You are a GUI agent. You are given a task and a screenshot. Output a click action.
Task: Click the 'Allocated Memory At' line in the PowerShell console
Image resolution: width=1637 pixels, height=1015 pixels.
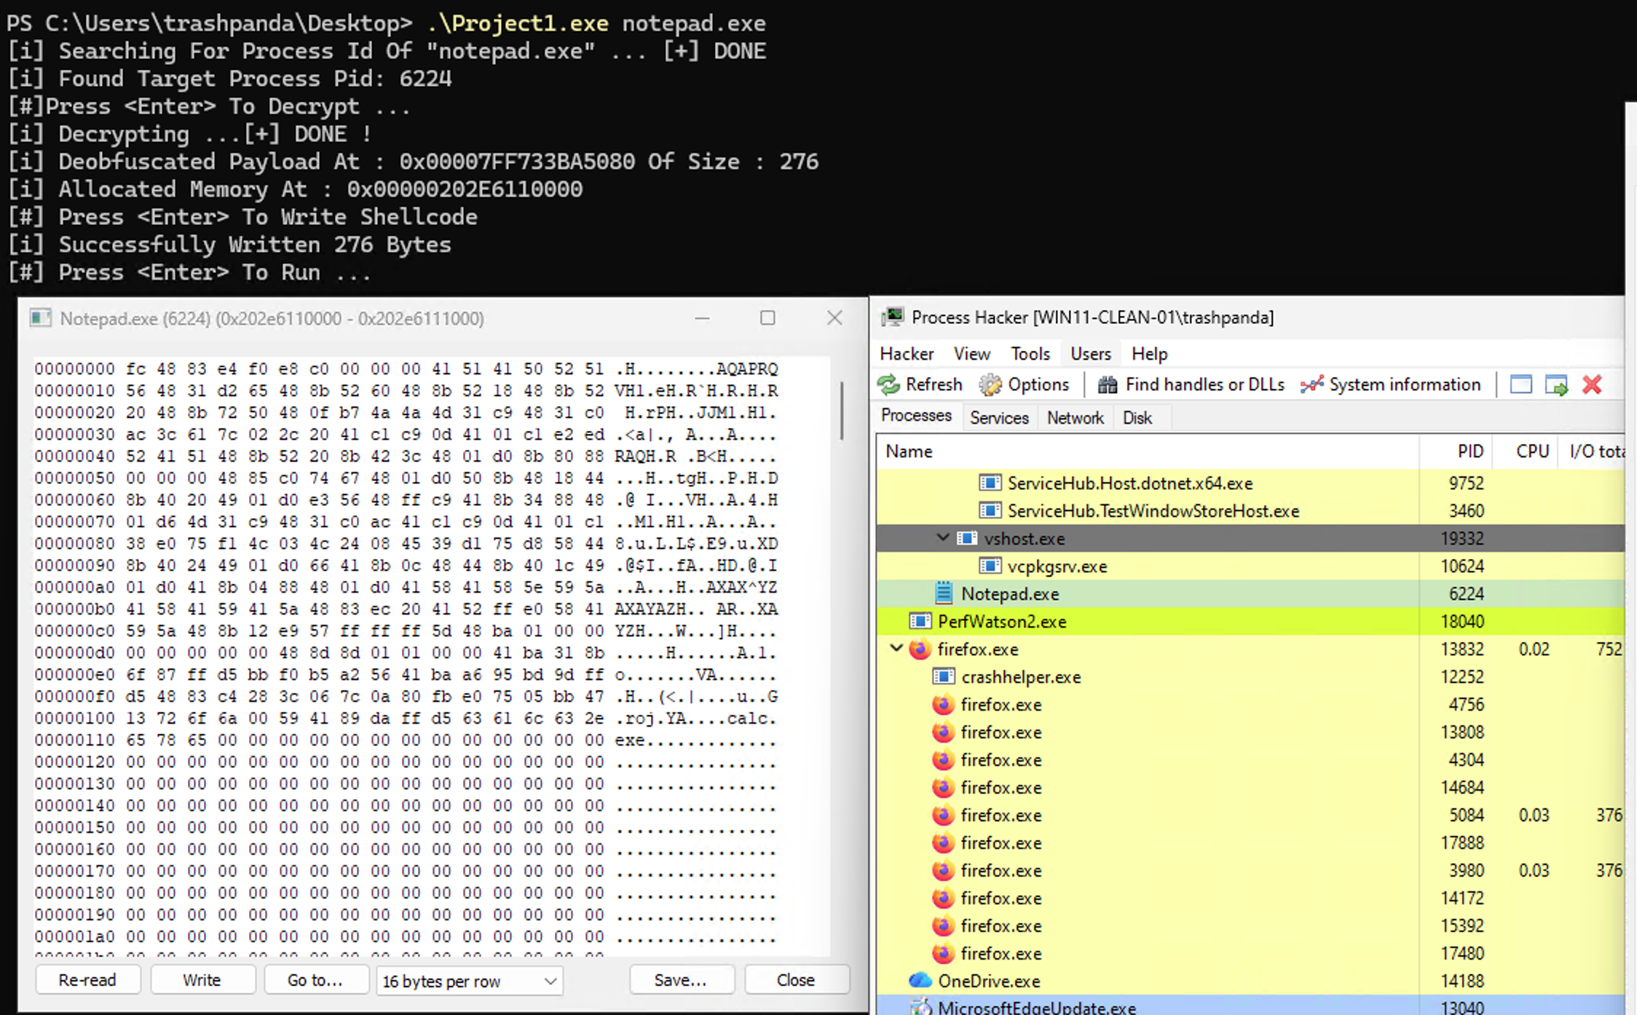(x=296, y=189)
